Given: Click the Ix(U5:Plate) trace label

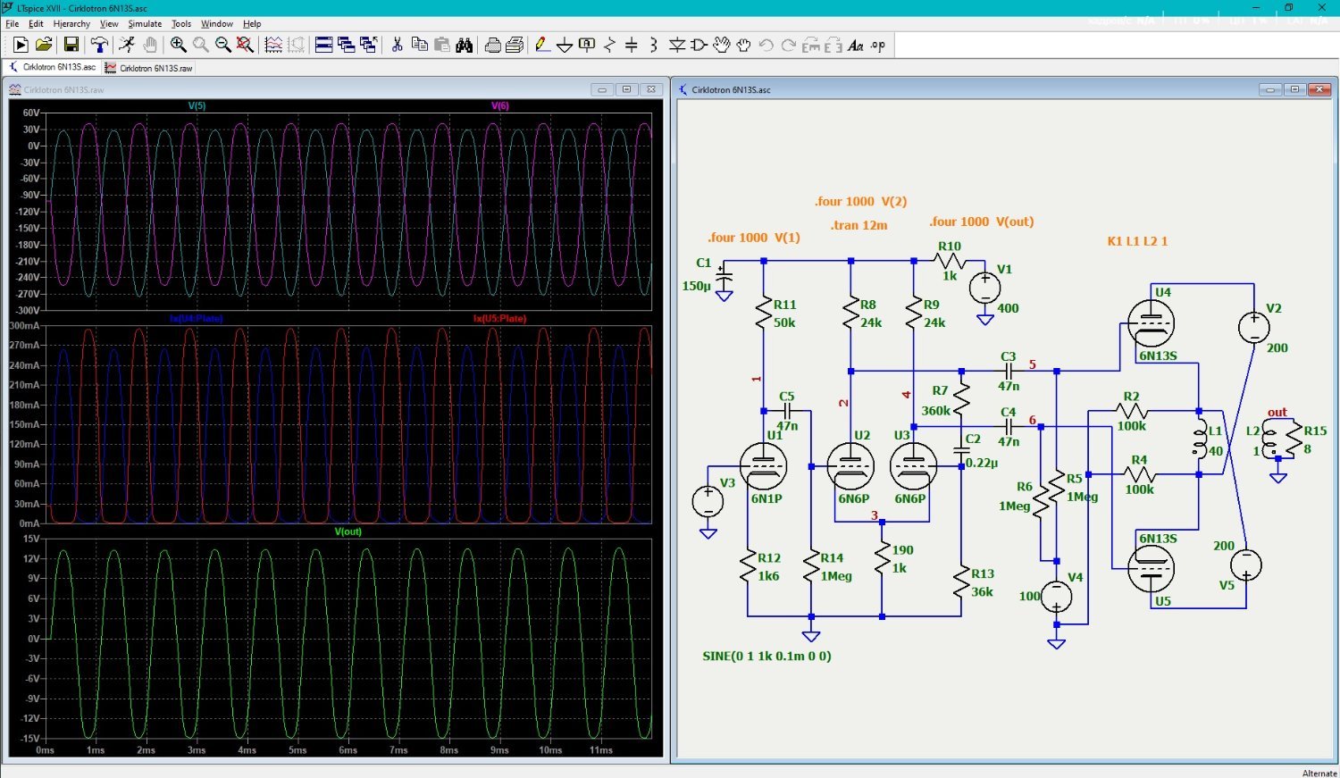Looking at the screenshot, I should (499, 319).
